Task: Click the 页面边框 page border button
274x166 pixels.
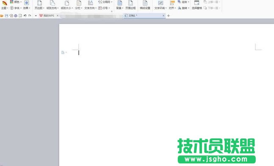Action: pos(131,5)
